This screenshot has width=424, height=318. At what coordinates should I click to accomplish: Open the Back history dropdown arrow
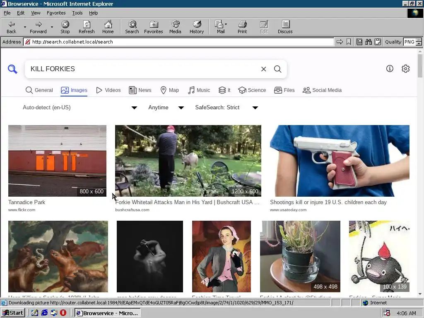(x=25, y=27)
